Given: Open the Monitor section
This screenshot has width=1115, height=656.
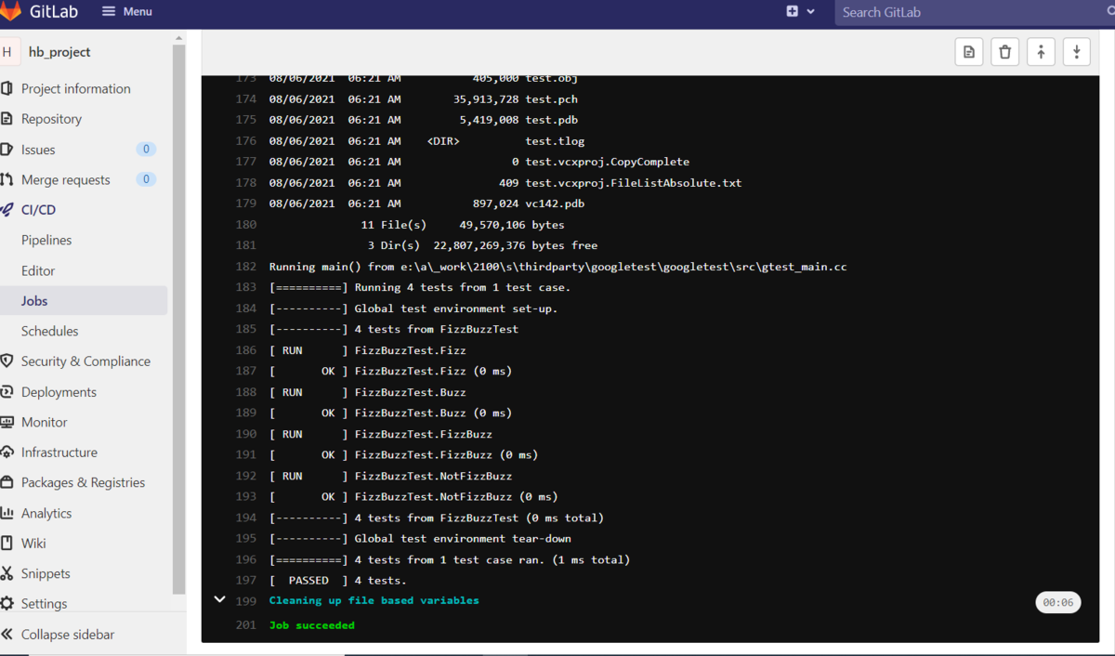Looking at the screenshot, I should click(45, 422).
